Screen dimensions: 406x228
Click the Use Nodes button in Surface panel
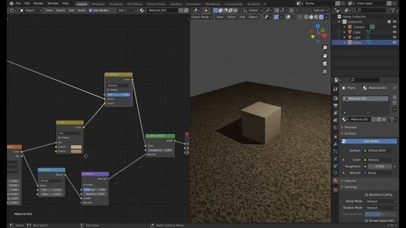369,141
